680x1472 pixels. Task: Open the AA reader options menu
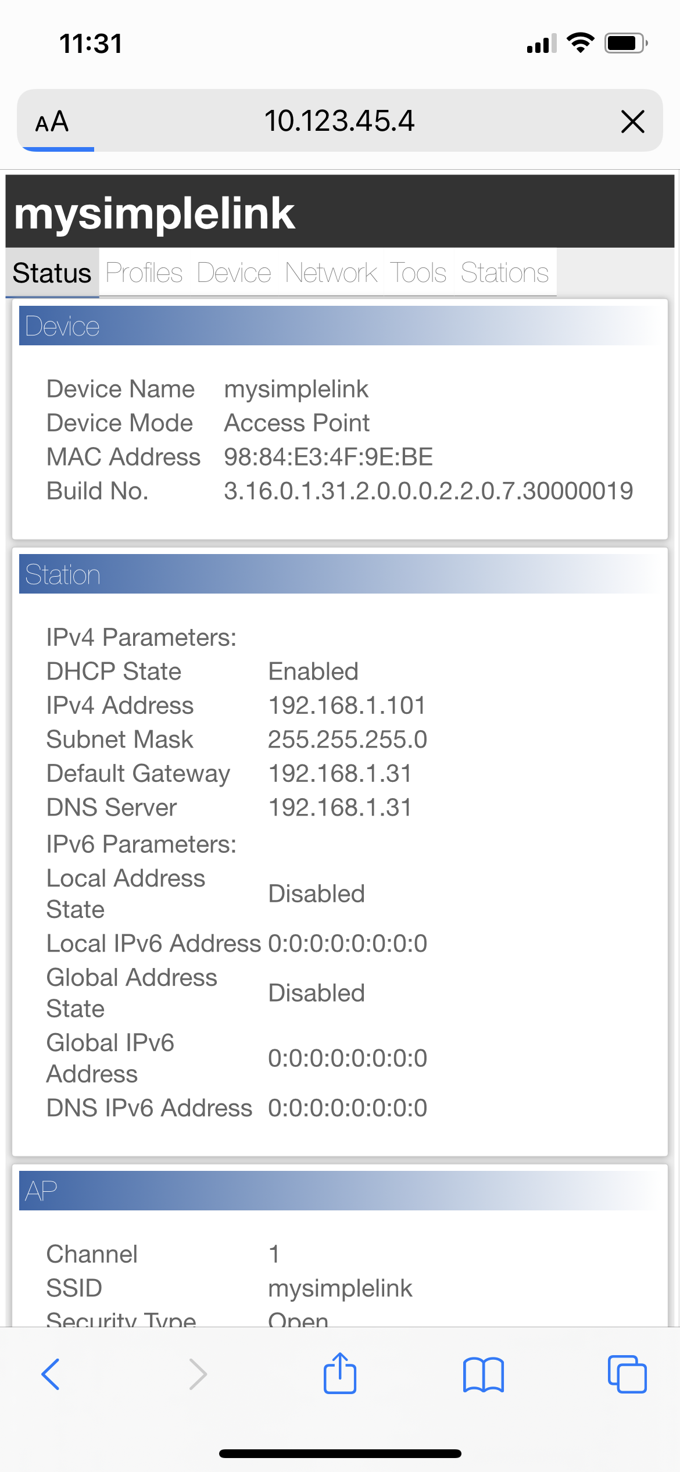(52, 122)
